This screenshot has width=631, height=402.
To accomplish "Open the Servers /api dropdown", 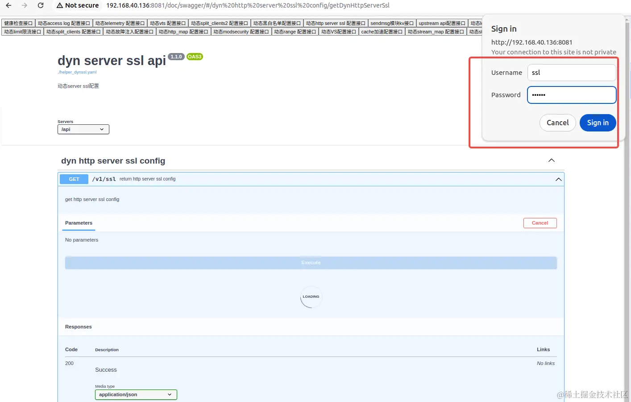I will (83, 129).
